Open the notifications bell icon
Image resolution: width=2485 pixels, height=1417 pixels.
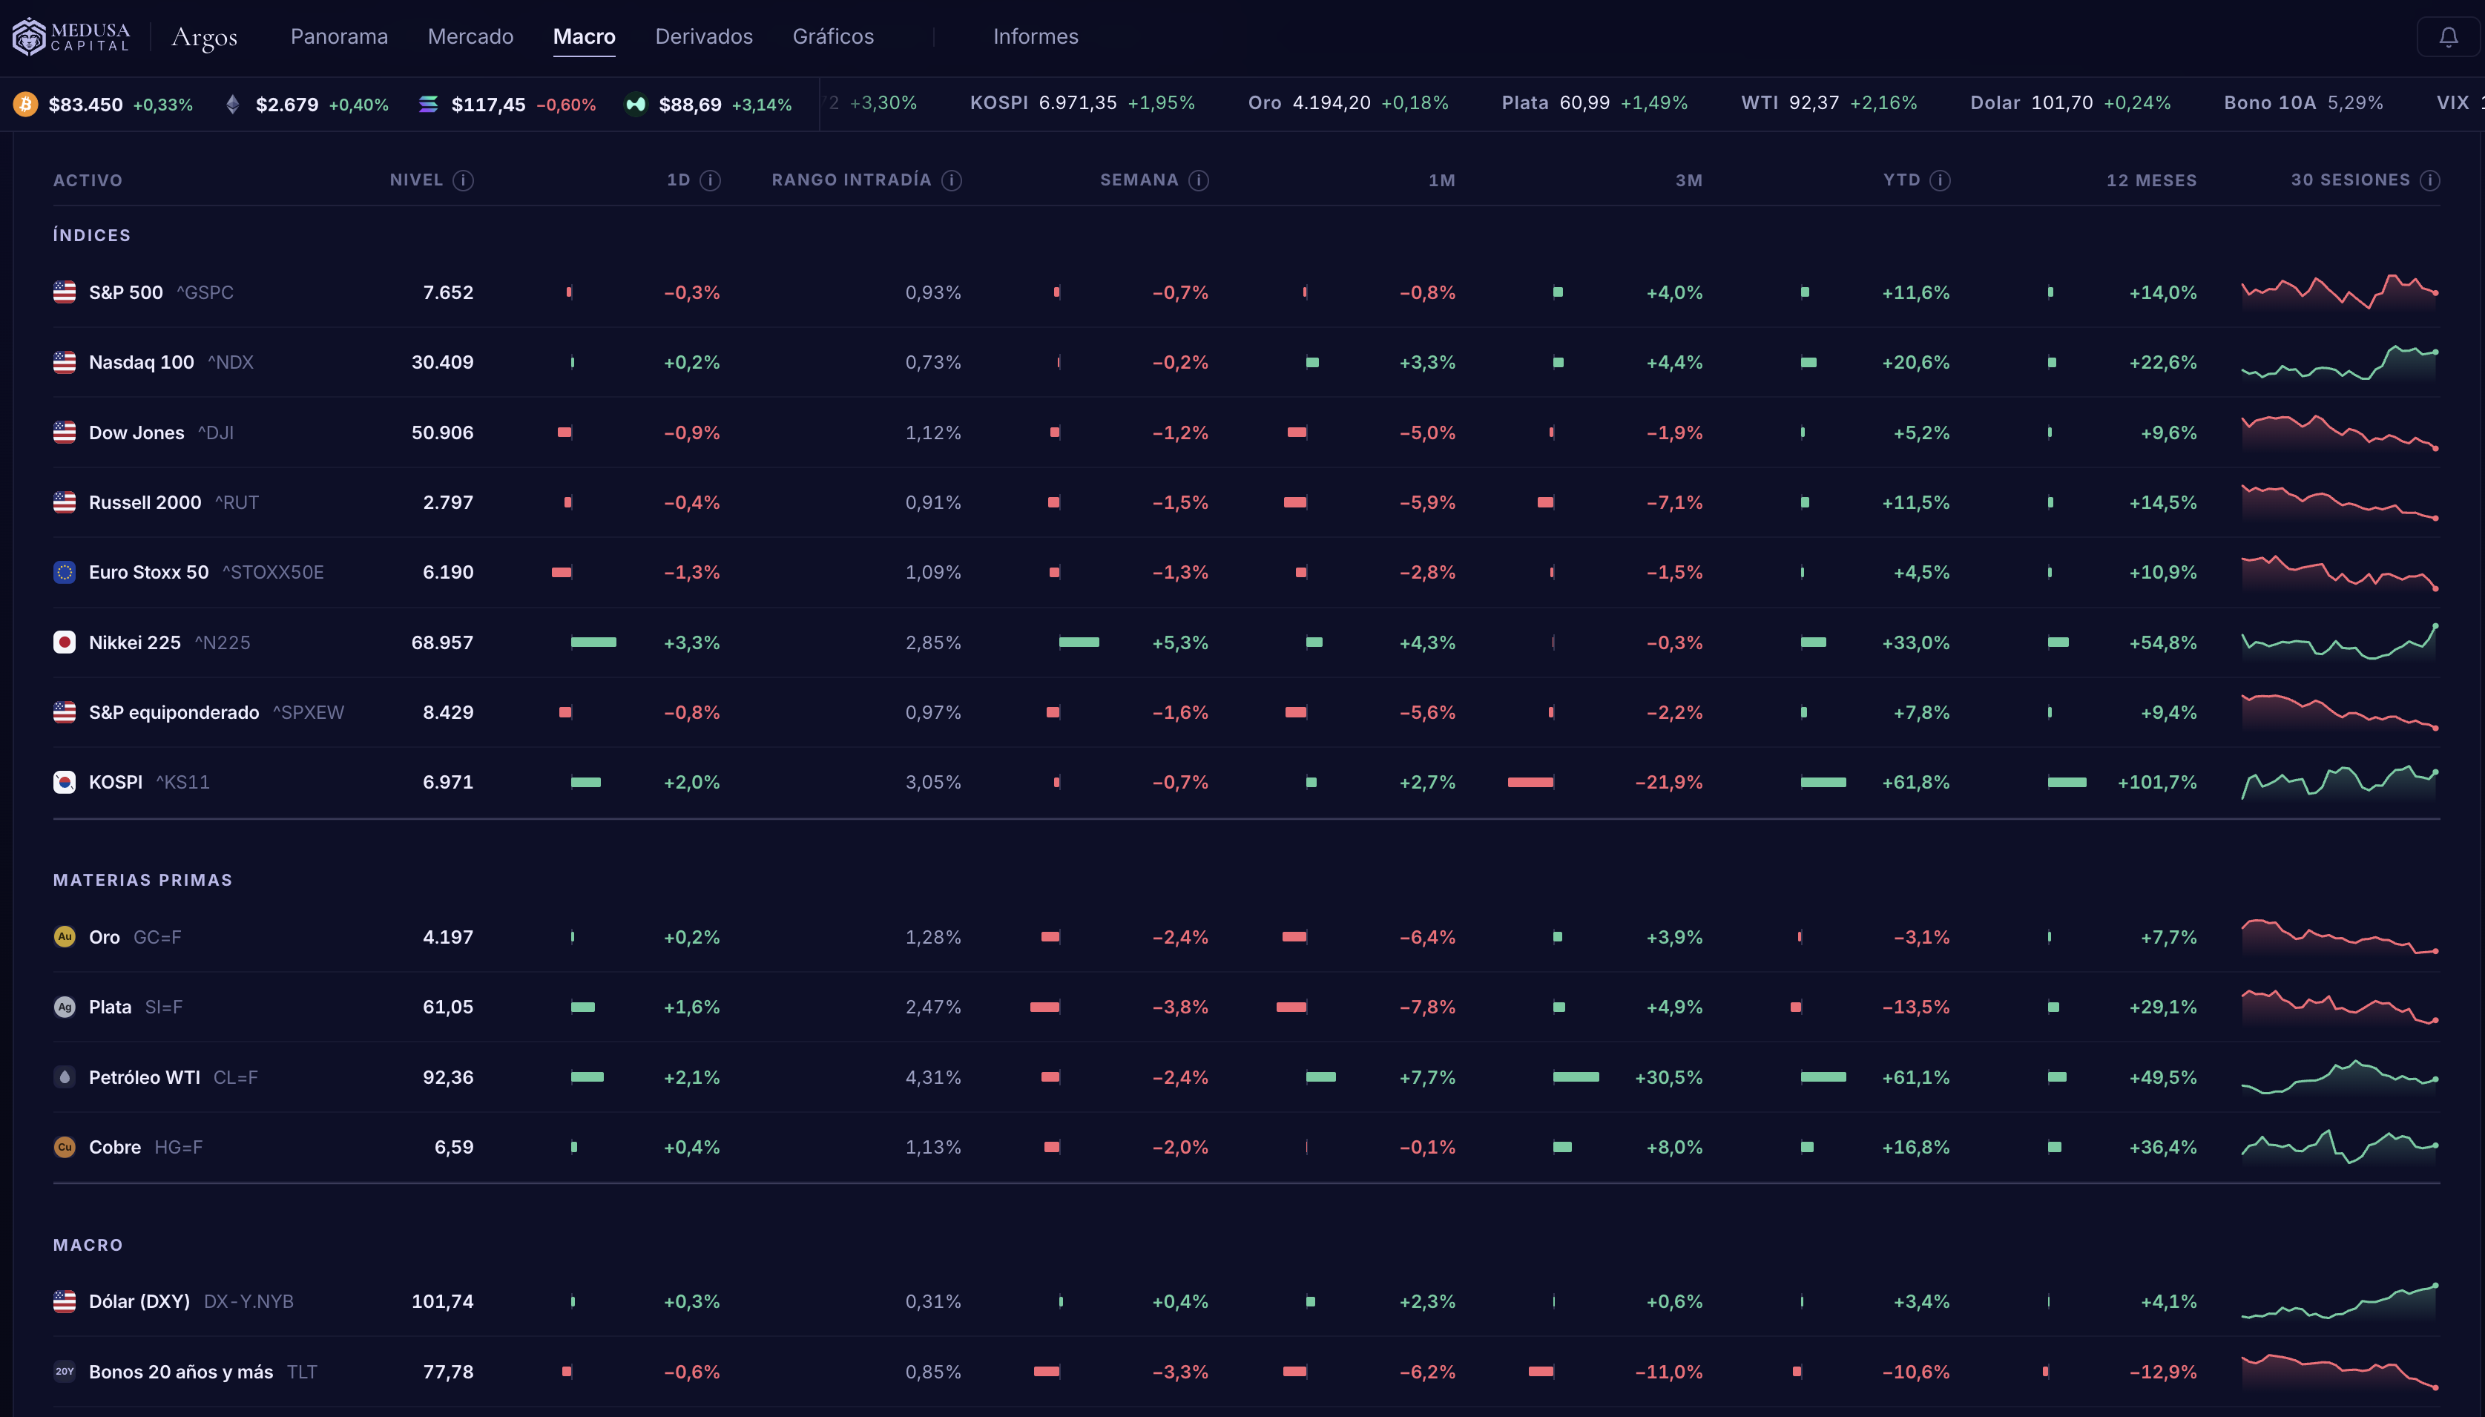tap(2448, 37)
